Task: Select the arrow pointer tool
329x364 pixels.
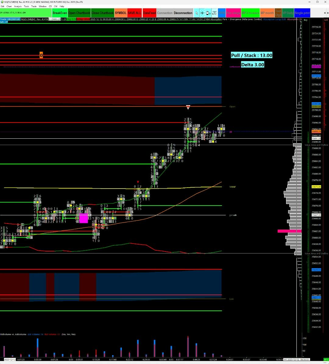Action: 196,13
